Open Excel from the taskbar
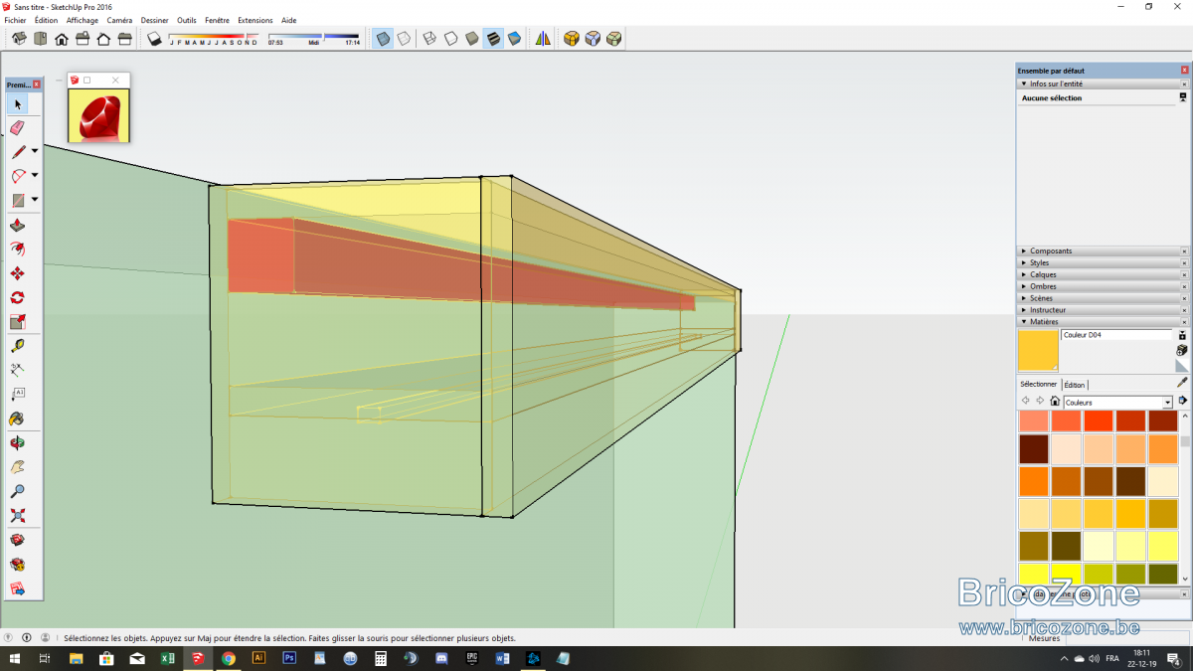 click(167, 658)
